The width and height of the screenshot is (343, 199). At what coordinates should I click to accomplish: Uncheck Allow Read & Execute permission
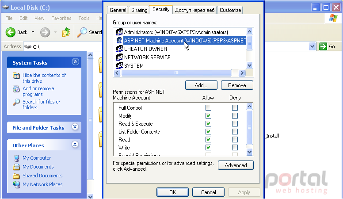208,123
